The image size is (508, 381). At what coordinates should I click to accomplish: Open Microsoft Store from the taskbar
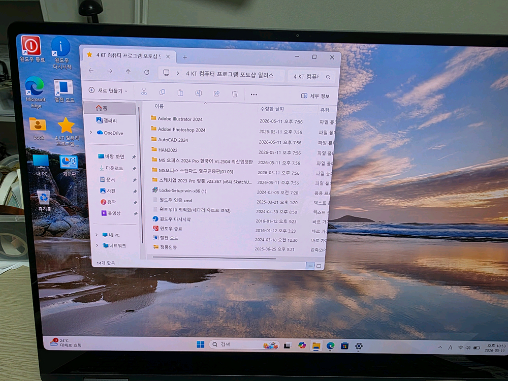[344, 346]
